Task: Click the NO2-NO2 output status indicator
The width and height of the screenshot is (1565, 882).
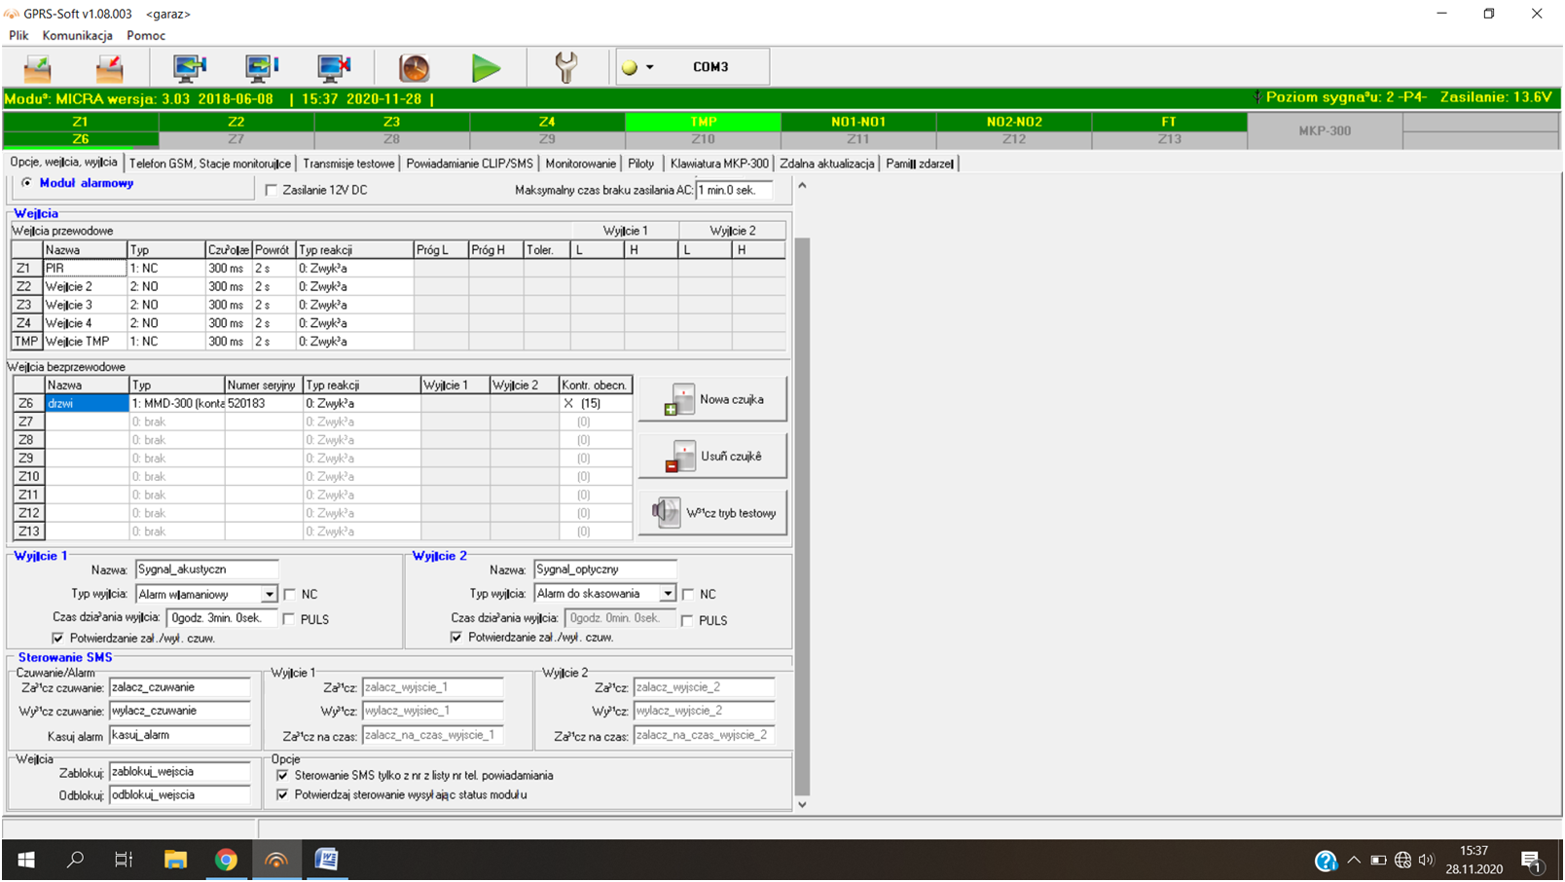Action: click(1014, 122)
